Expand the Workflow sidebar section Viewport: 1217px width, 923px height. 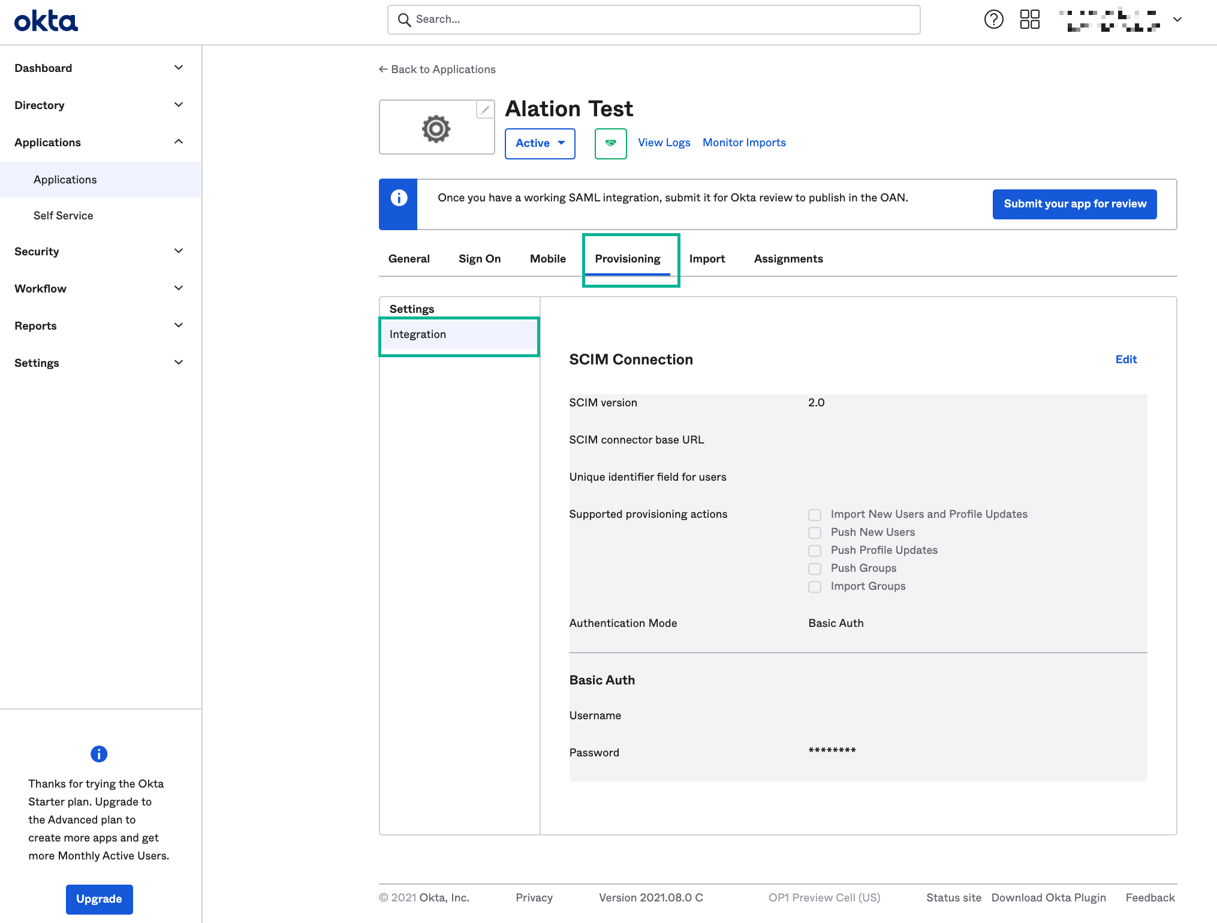pyautogui.click(x=100, y=288)
